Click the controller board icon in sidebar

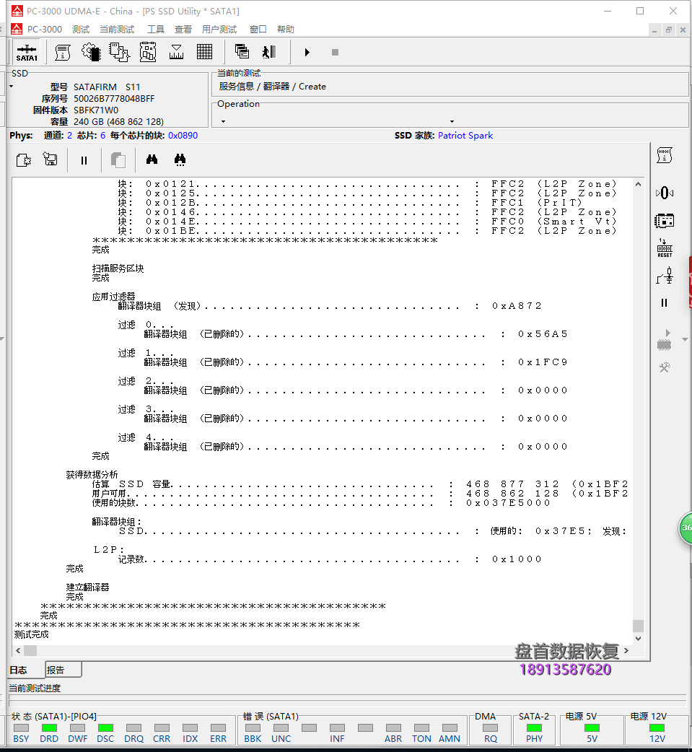(x=664, y=221)
